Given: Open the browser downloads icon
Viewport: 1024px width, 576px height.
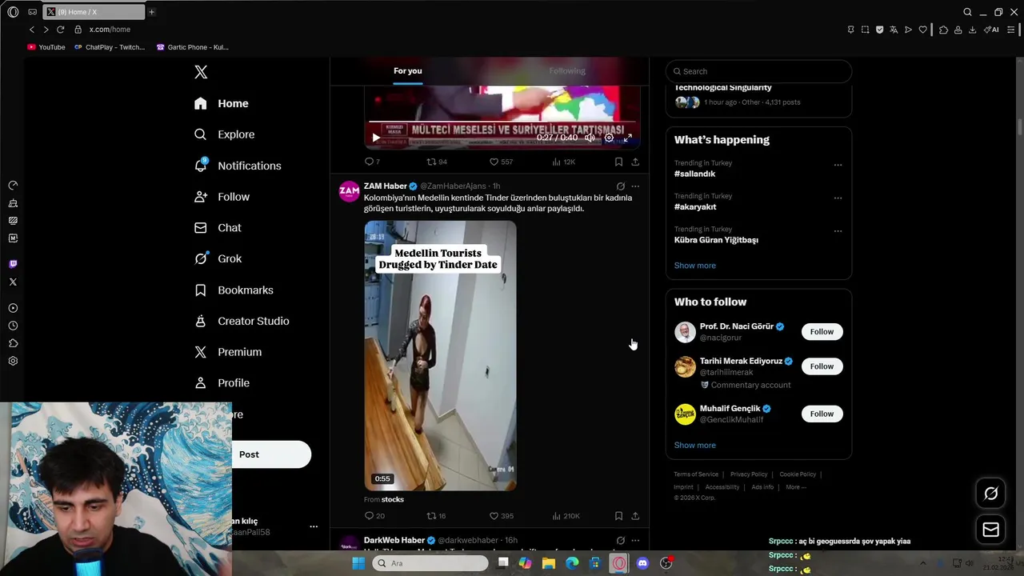Looking at the screenshot, I should [972, 30].
